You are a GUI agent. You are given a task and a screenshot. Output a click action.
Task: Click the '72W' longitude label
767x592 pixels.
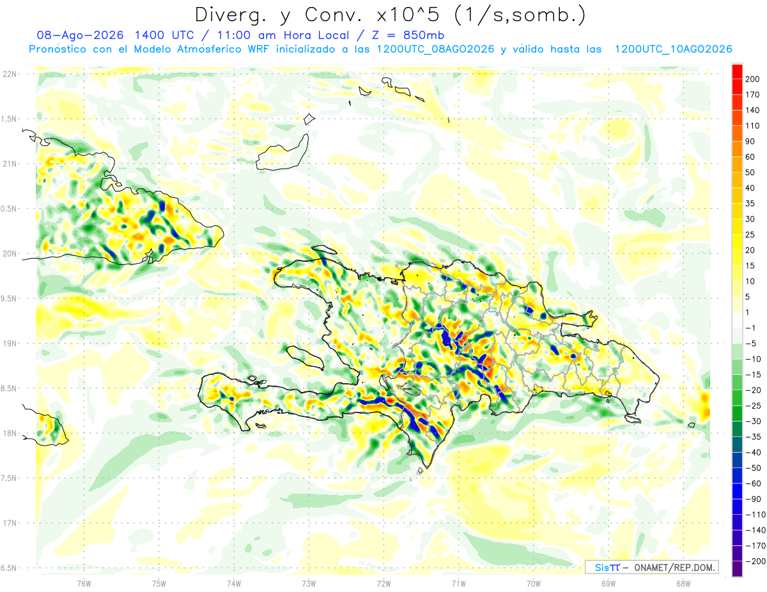click(383, 584)
